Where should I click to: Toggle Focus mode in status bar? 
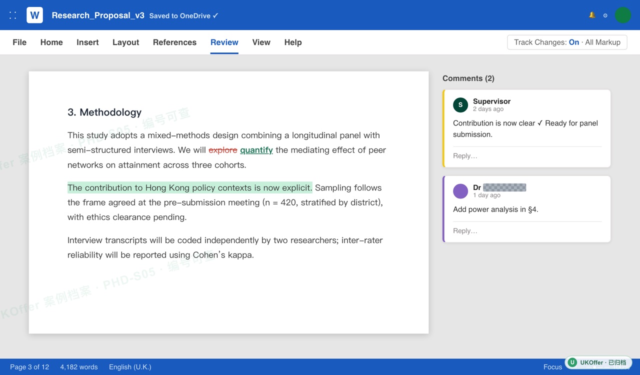pyautogui.click(x=552, y=367)
